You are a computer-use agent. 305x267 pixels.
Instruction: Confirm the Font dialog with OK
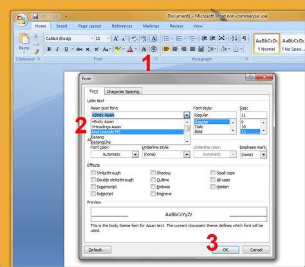pos(225,250)
